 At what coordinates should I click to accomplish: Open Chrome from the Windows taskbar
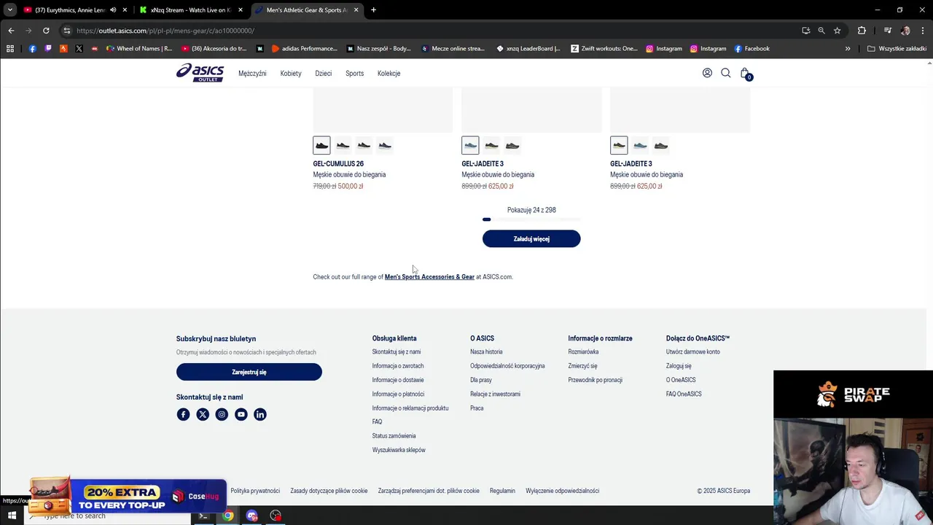pos(228,516)
